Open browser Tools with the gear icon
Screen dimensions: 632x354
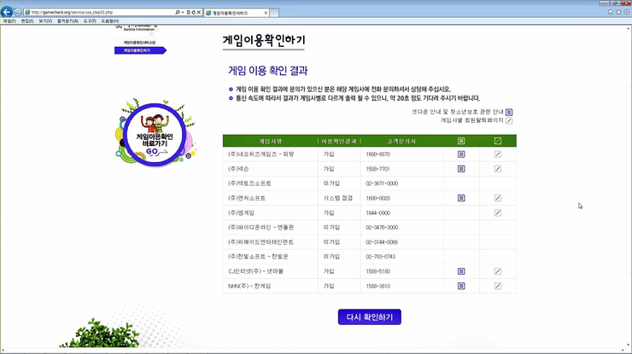point(626,12)
